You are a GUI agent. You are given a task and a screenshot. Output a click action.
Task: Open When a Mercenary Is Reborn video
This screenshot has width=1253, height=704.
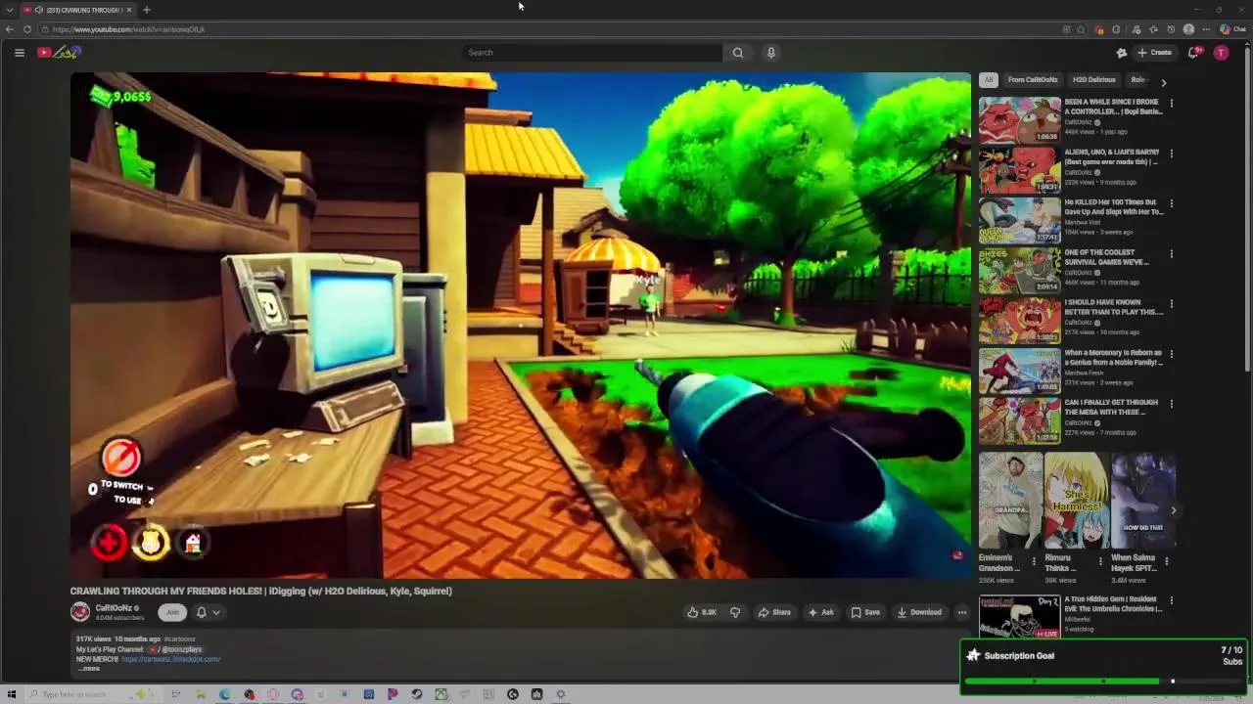[x=1019, y=371]
